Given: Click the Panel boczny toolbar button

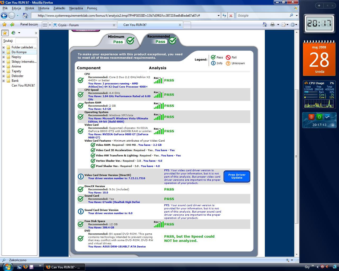Looking at the screenshot, I should (x=29, y=24).
